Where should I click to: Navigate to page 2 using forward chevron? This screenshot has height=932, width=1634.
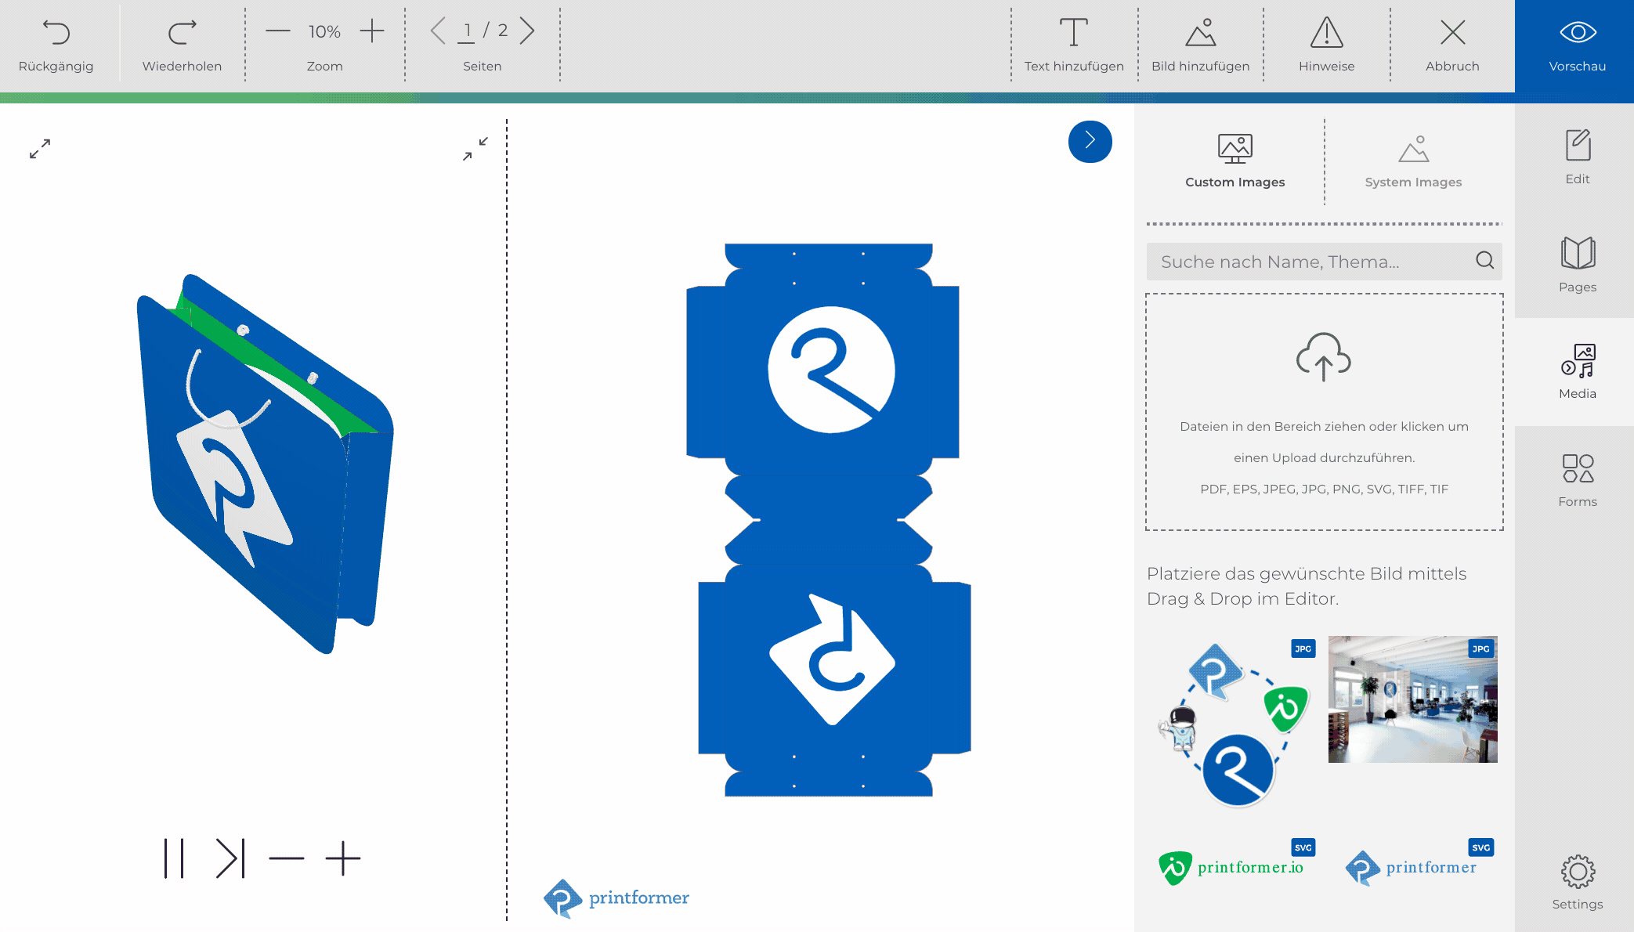coord(527,31)
